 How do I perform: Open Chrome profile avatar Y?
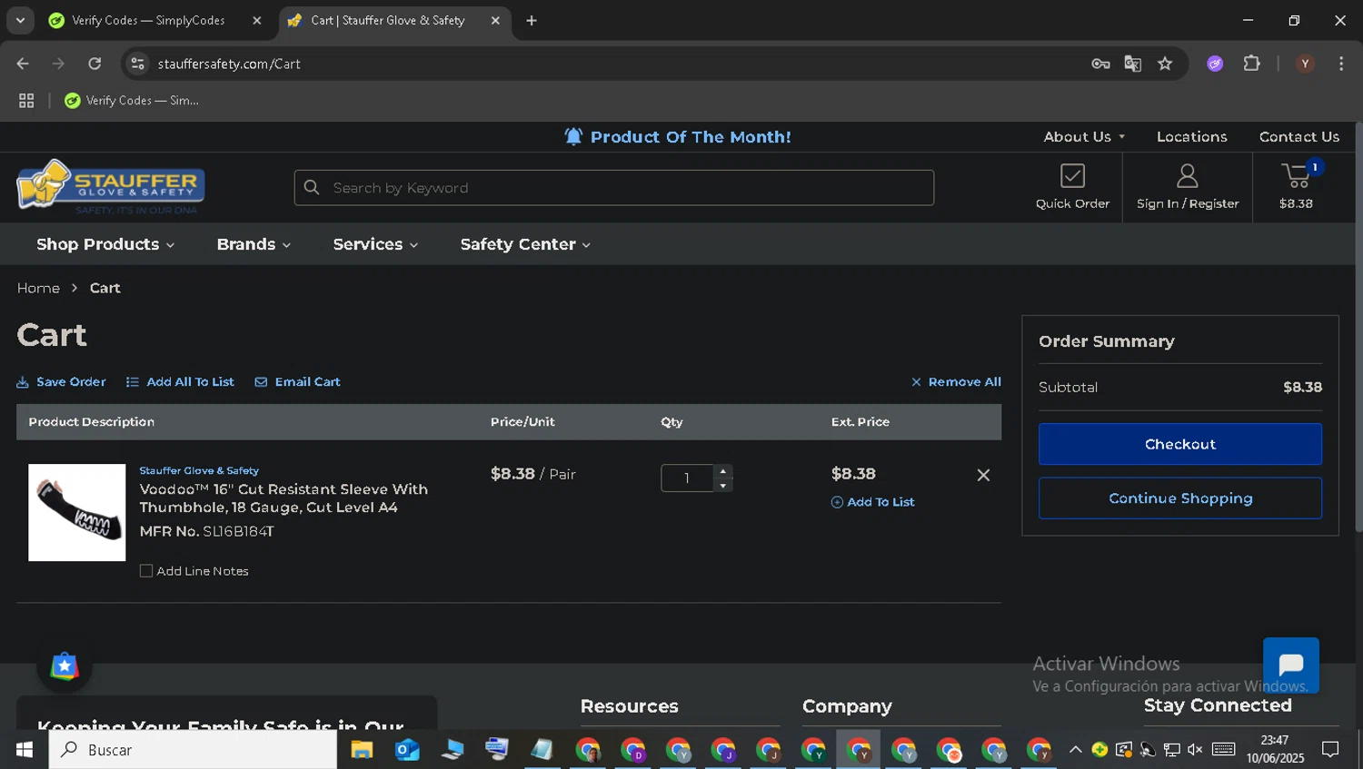coord(1305,64)
